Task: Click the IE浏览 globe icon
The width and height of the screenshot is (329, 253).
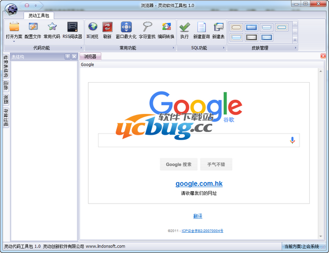Action: (x=92, y=27)
